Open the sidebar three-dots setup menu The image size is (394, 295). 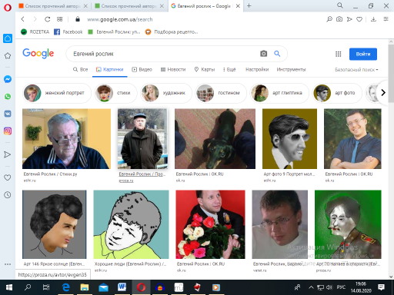coord(8,264)
